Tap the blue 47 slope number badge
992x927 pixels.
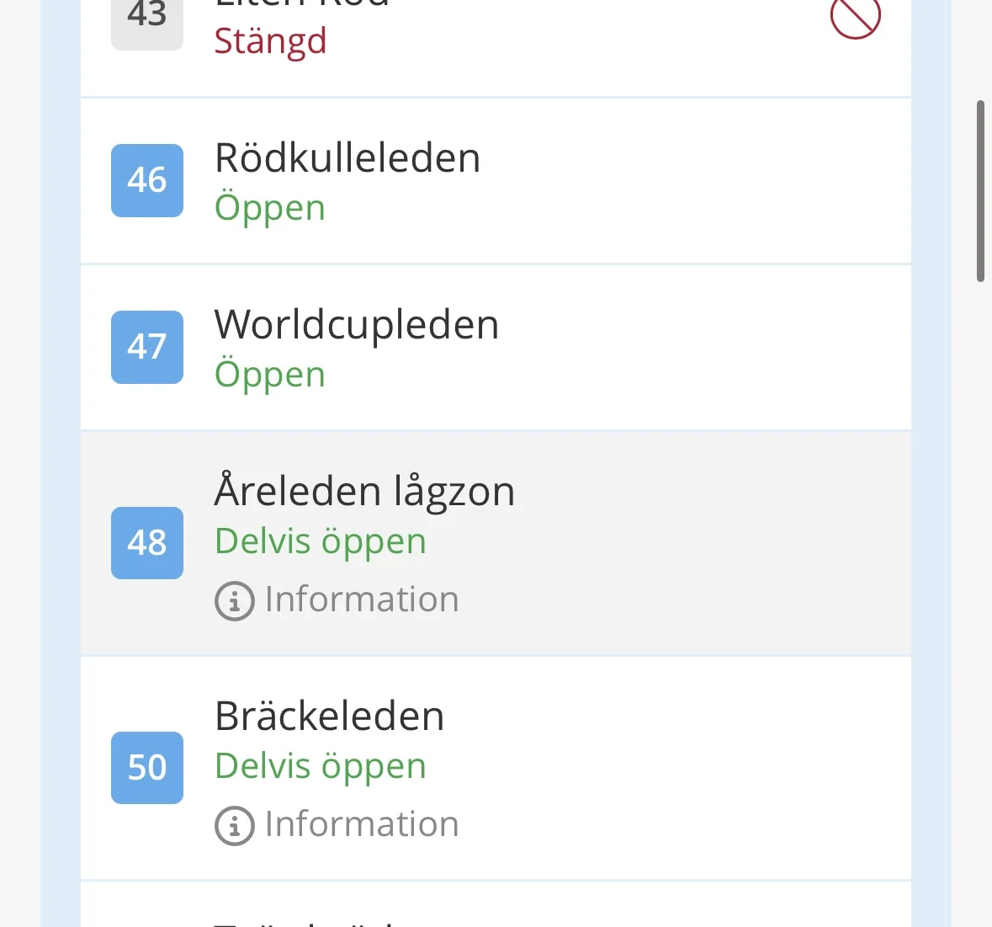click(147, 347)
